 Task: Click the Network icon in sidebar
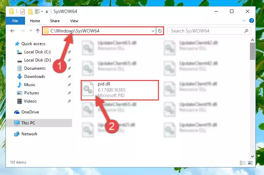coord(17,134)
